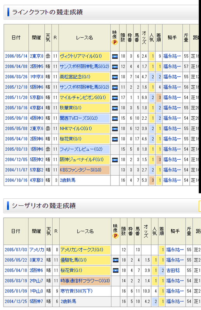Open 秋華賞(G1) race link
The height and width of the screenshot is (310, 201).
point(71,108)
